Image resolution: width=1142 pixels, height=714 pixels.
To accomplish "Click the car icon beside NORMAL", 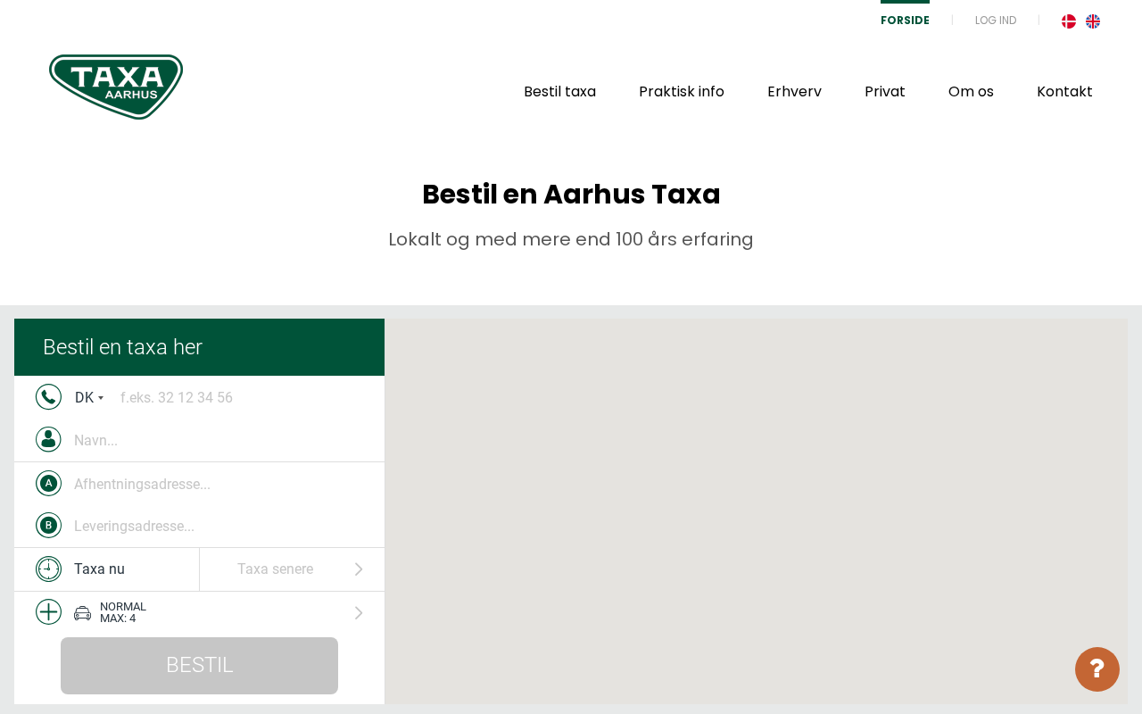I will [x=82, y=613].
